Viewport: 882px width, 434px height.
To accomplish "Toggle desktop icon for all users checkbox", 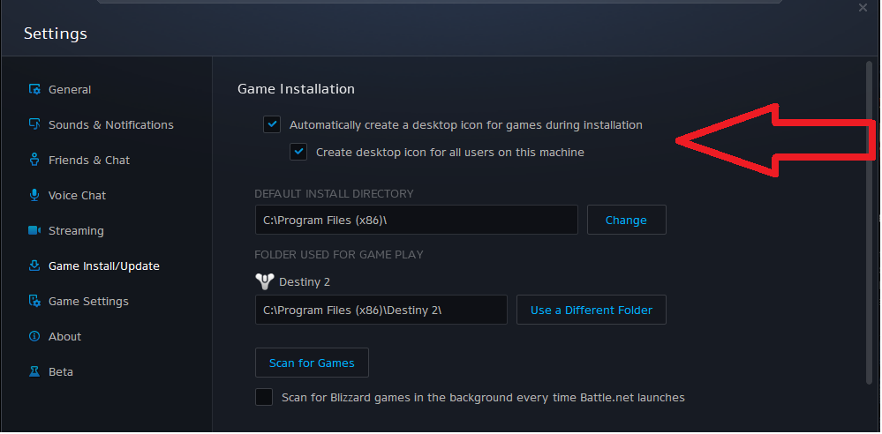I will click(298, 152).
